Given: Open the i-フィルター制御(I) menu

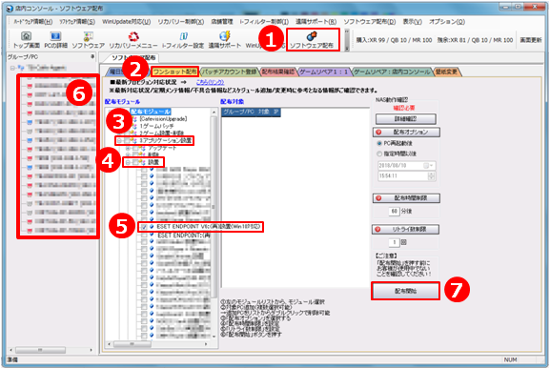Looking at the screenshot, I should tap(264, 22).
